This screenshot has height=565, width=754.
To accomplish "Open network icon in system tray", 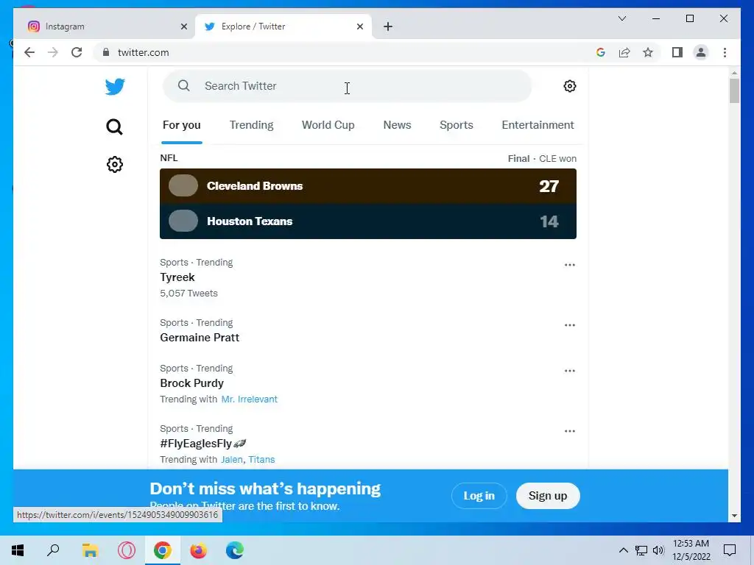I will pyautogui.click(x=641, y=550).
